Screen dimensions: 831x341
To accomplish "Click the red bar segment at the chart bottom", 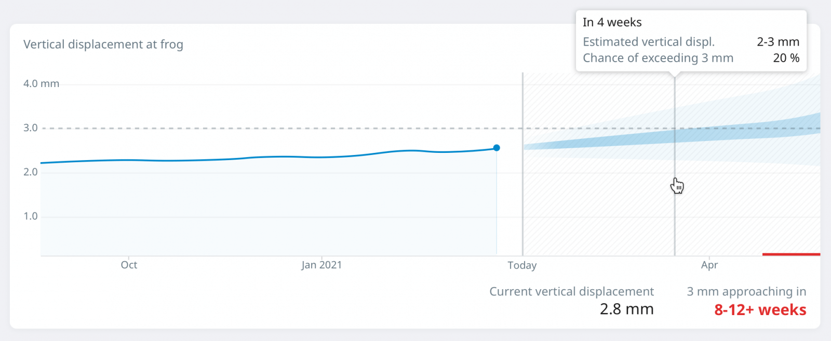I will pos(791,254).
